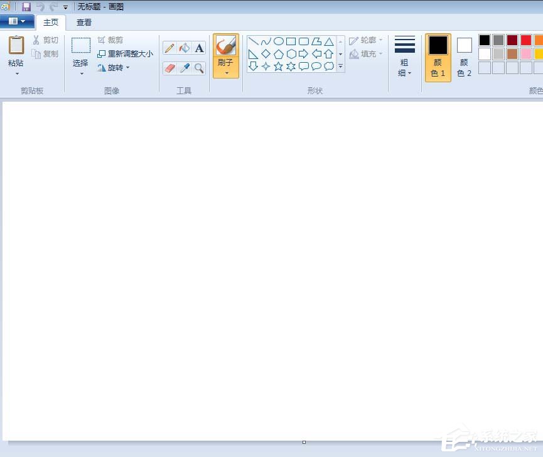
Task: Pick the black color swatch
Action: point(485,40)
